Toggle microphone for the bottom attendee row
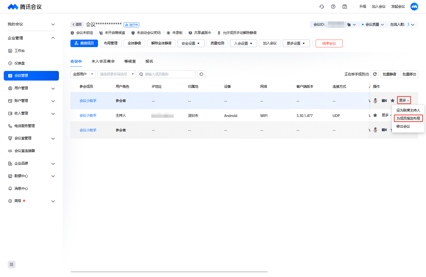This screenshot has height=277, width=426. (375, 130)
